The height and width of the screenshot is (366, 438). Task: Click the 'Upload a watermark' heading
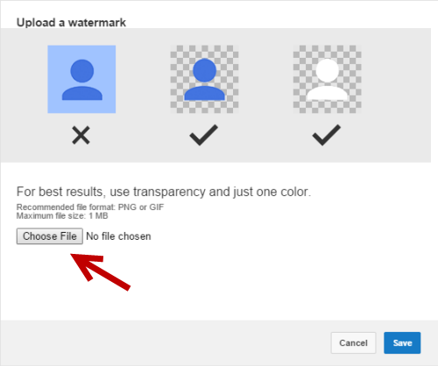pos(71,23)
